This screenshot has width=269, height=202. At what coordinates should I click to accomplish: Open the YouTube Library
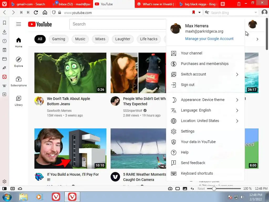(x=19, y=101)
